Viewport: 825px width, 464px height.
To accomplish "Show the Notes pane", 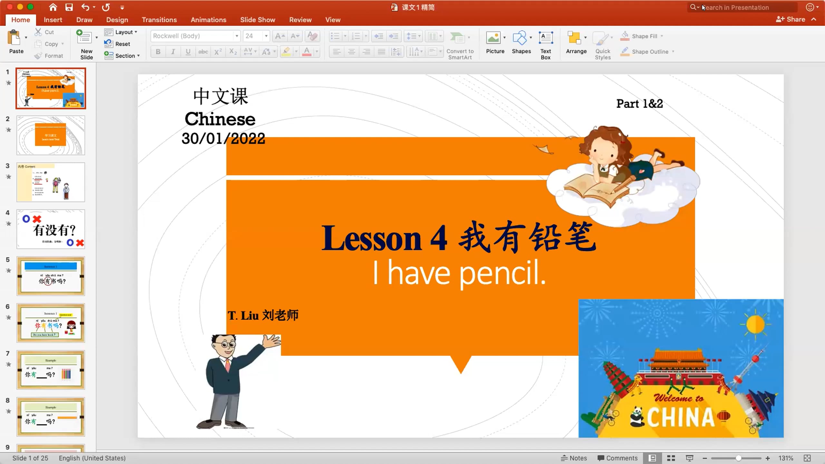I will [x=574, y=458].
